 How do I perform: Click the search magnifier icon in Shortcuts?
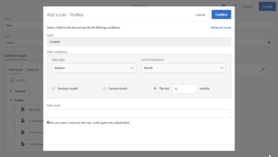coord(12,80)
